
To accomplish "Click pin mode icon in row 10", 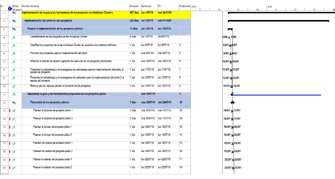I will click(x=14, y=86).
